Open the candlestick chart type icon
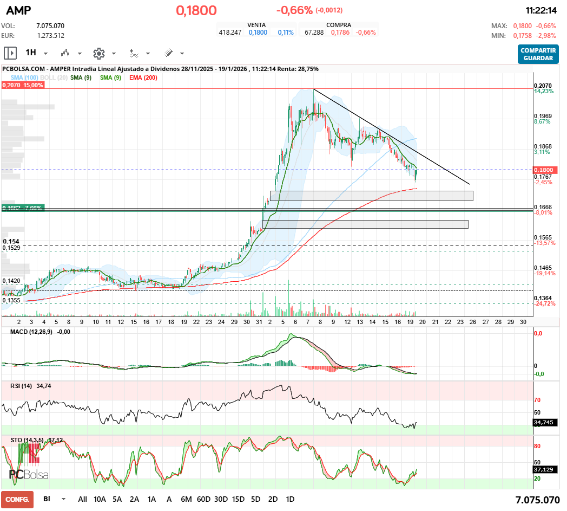This screenshot has height=511, width=567. click(x=65, y=53)
